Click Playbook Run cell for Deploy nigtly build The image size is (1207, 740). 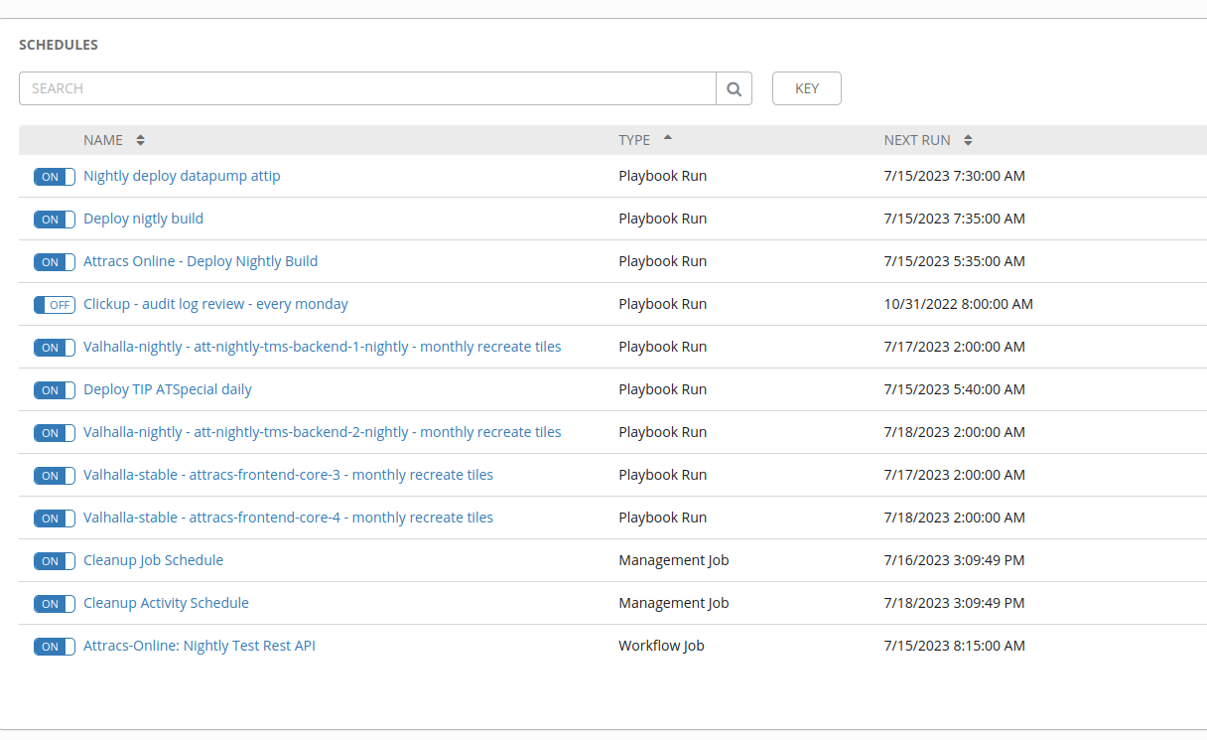point(663,219)
